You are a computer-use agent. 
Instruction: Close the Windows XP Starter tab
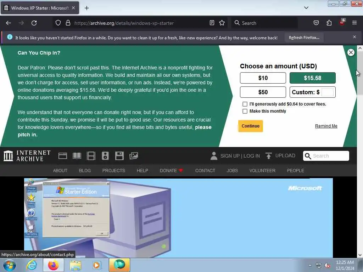click(73, 8)
